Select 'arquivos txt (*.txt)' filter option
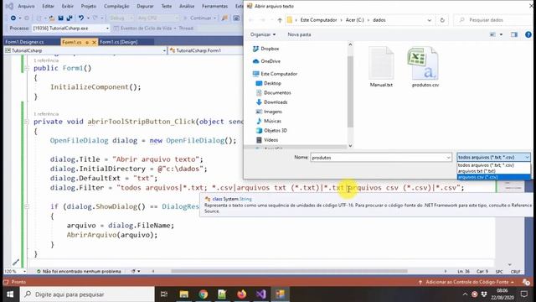536x302 pixels. tap(493, 171)
